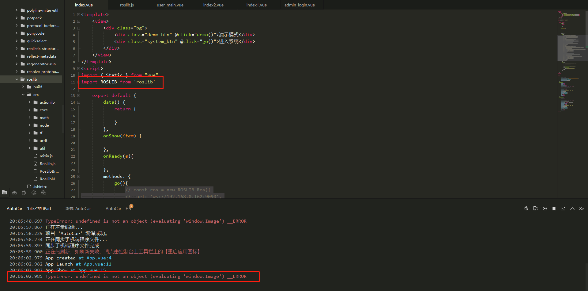
Task: Create a new terminal from console toolbar
Action: pyautogui.click(x=563, y=209)
